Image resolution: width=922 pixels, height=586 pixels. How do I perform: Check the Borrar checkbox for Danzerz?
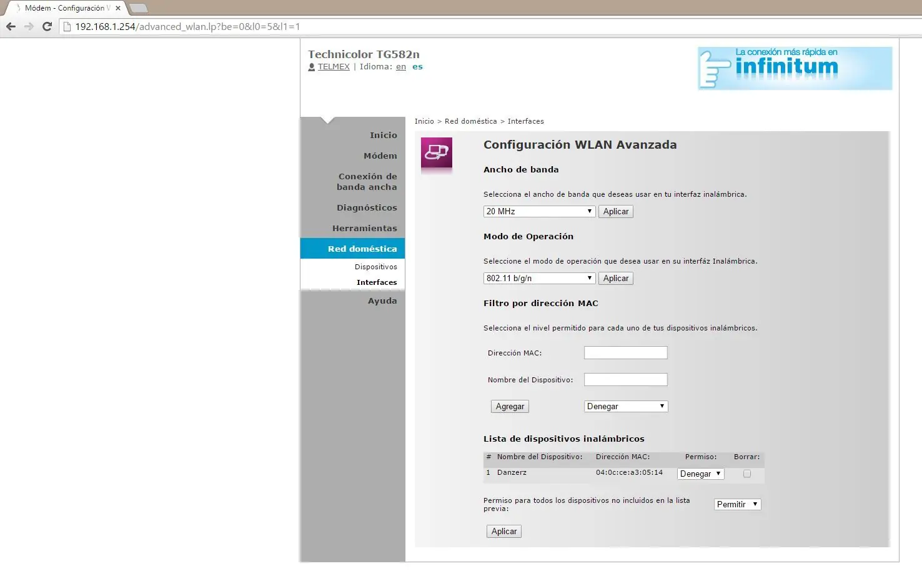click(x=747, y=474)
